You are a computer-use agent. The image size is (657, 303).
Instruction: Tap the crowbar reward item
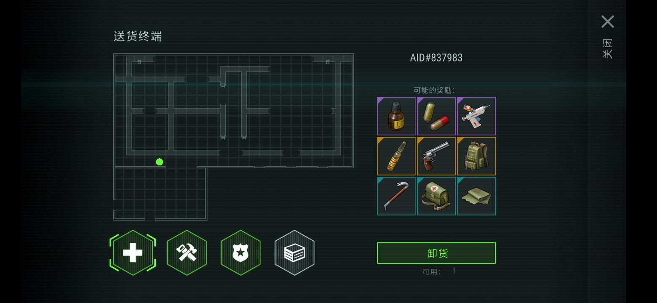(396, 196)
